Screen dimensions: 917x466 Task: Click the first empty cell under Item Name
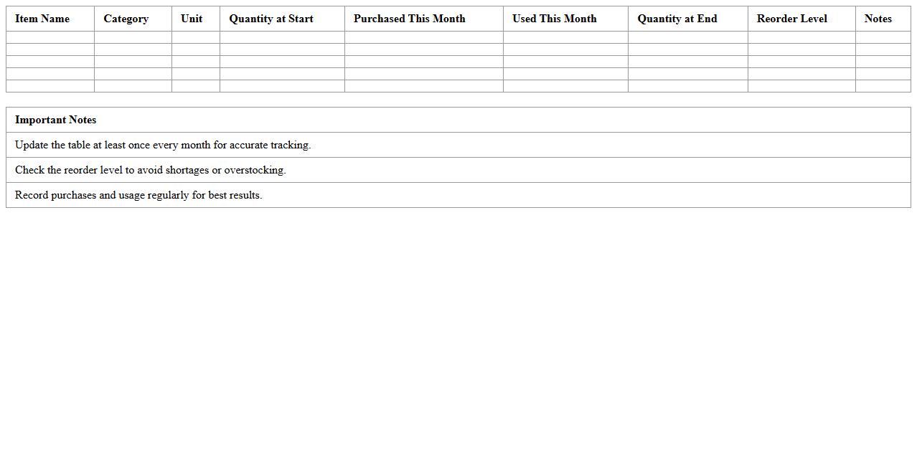click(50, 37)
